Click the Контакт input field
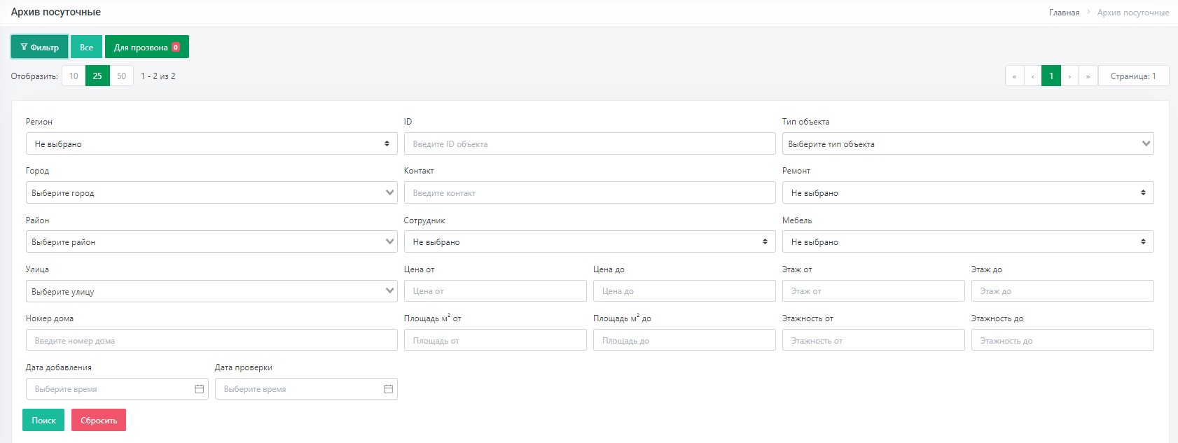This screenshot has width=1178, height=443. click(590, 192)
